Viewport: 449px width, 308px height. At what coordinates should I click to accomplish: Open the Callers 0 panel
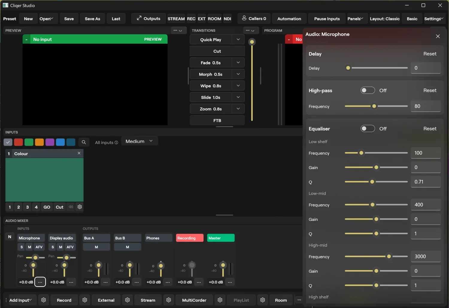coord(254,19)
